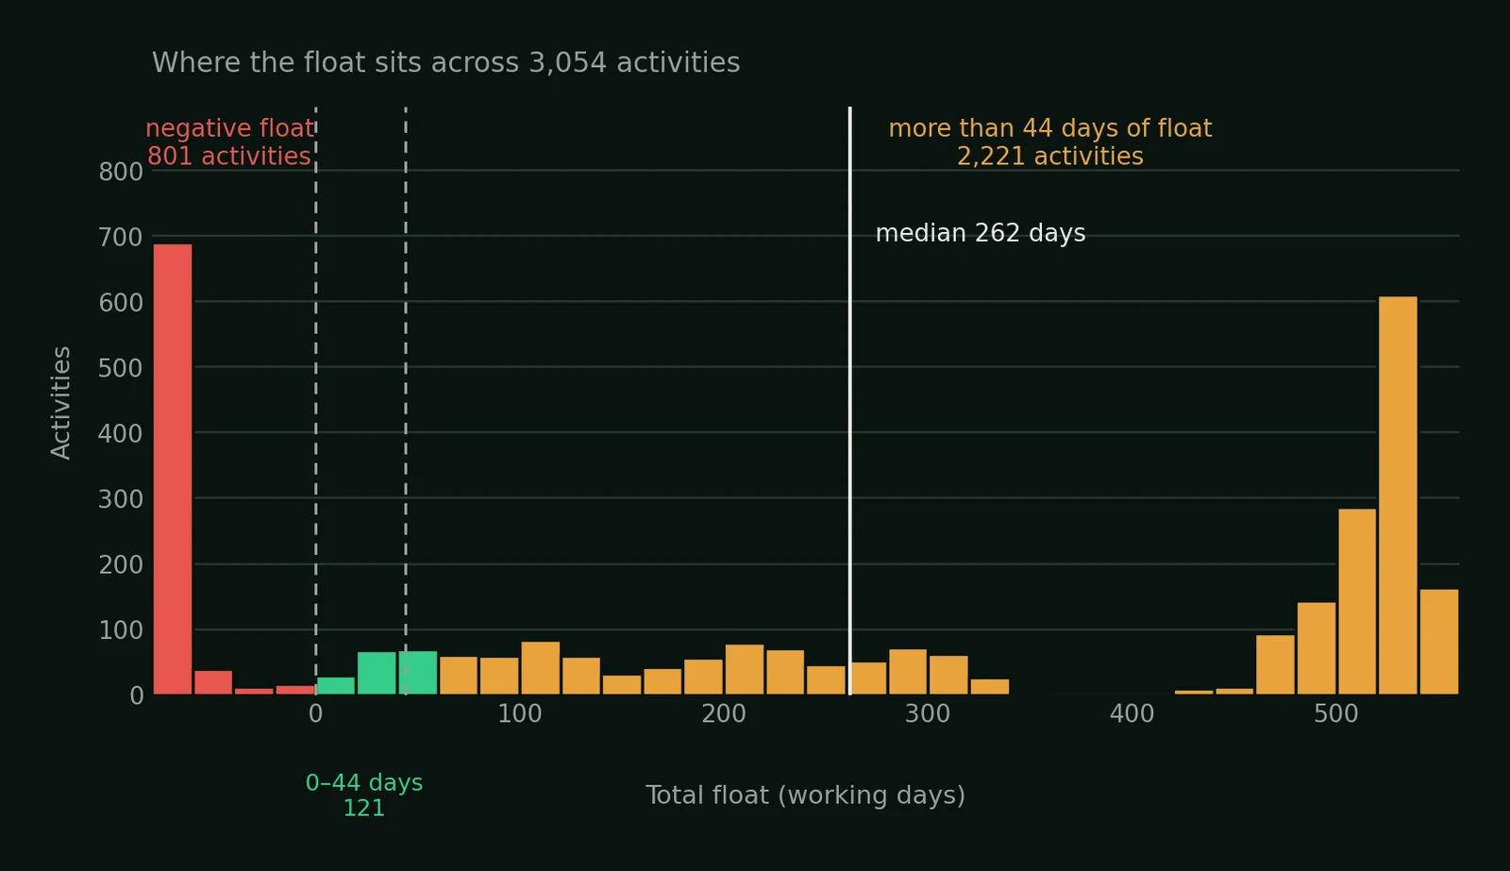This screenshot has width=1510, height=871.
Task: Click the 'Activities' y-axis title
Action: coord(61,403)
